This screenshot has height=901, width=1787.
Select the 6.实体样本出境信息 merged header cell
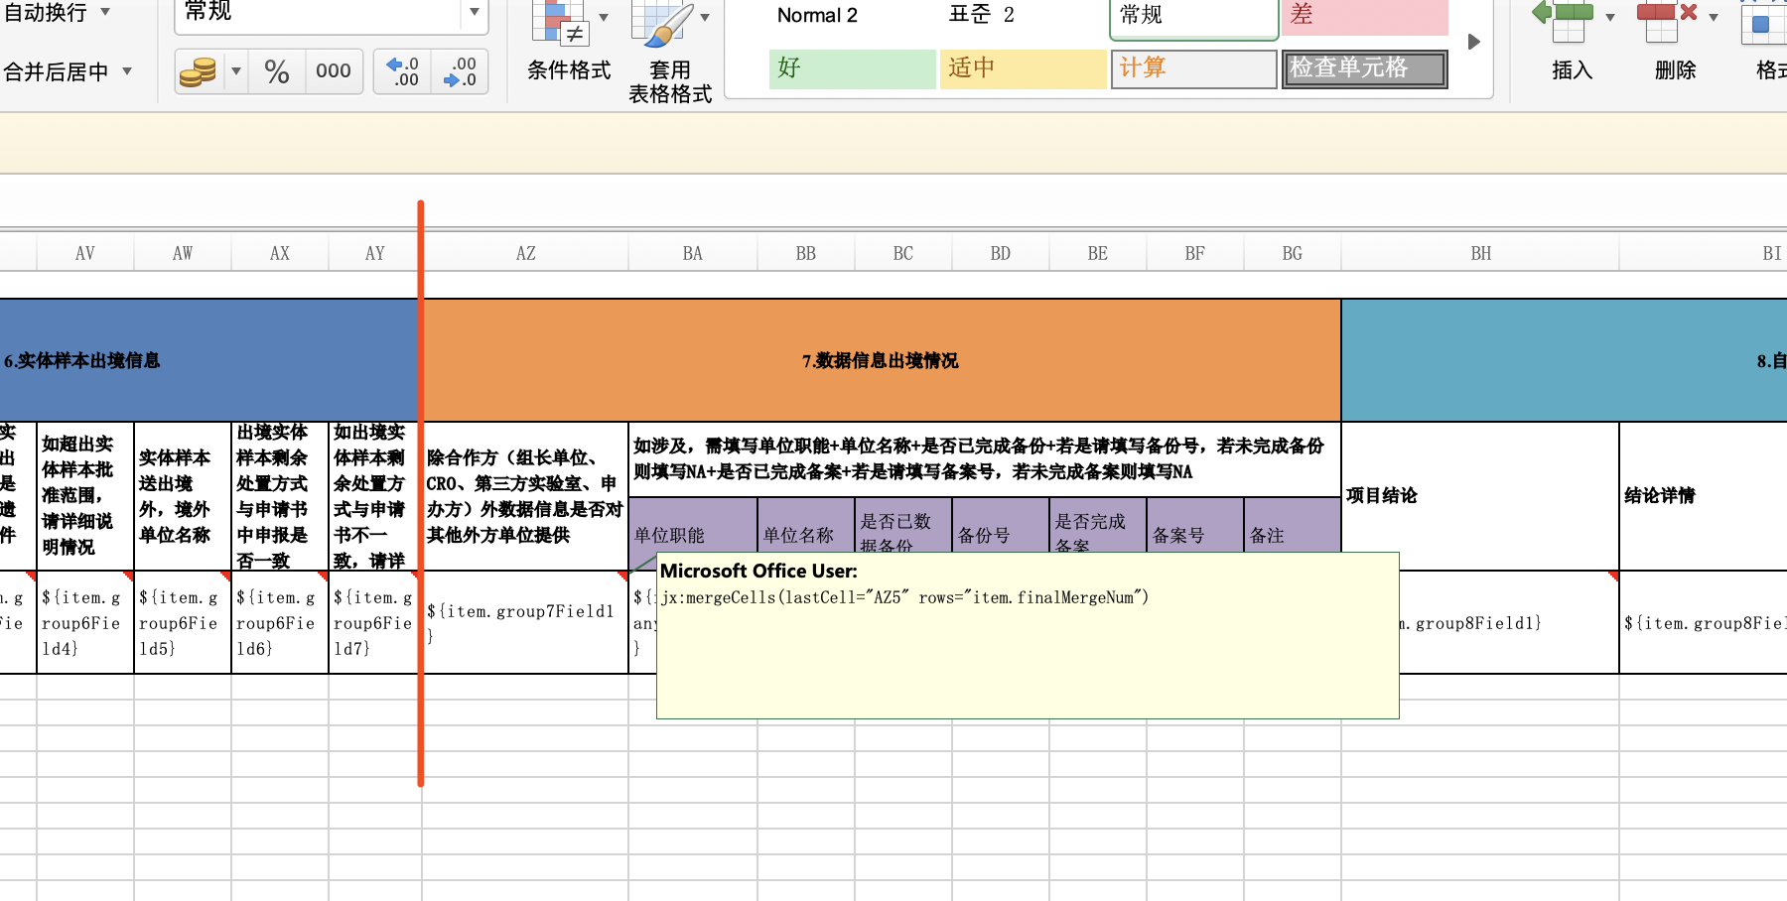pyautogui.click(x=208, y=360)
